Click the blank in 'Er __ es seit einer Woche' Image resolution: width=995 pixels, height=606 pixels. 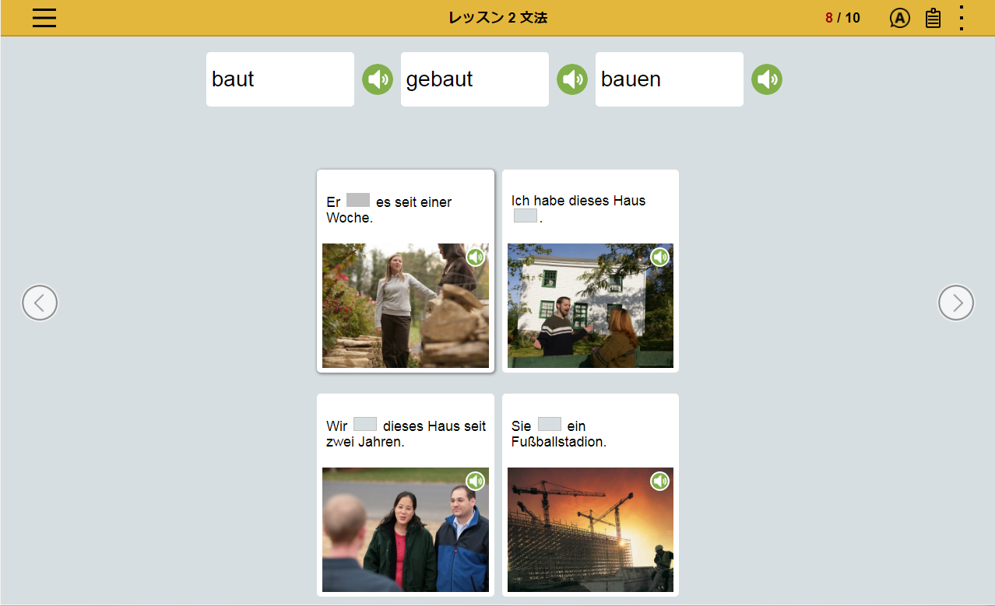click(x=358, y=201)
